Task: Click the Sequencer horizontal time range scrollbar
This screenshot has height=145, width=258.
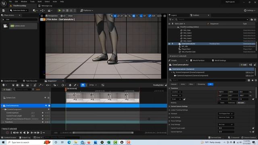Action: pyautogui.click(x=103, y=133)
